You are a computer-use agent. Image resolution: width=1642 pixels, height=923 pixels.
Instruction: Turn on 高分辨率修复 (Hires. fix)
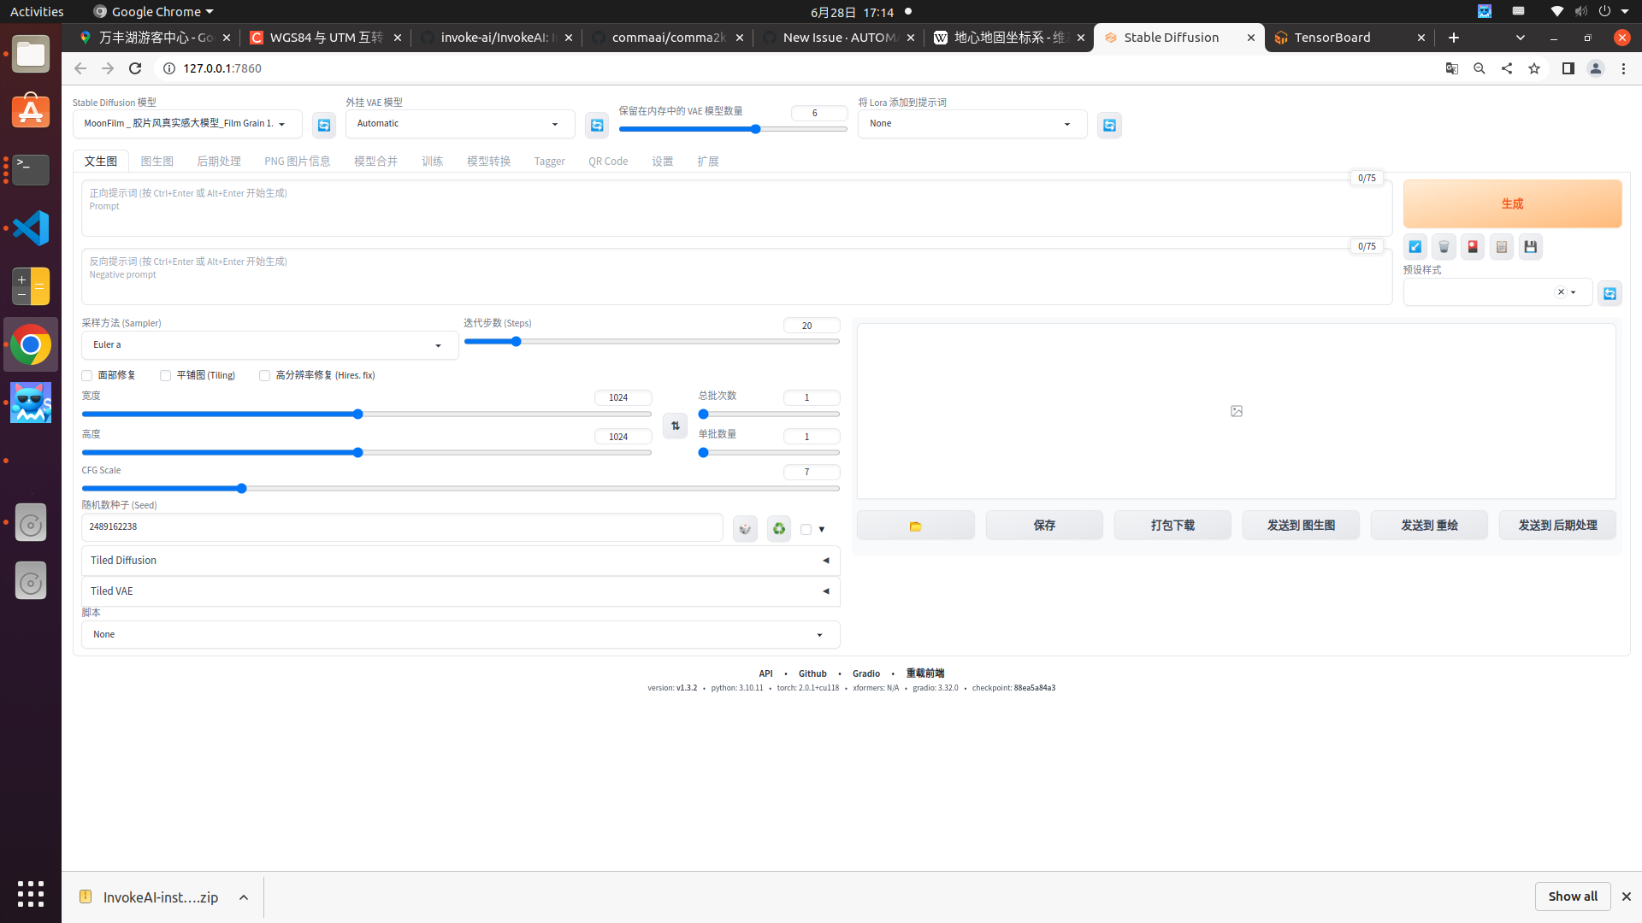pos(265,375)
